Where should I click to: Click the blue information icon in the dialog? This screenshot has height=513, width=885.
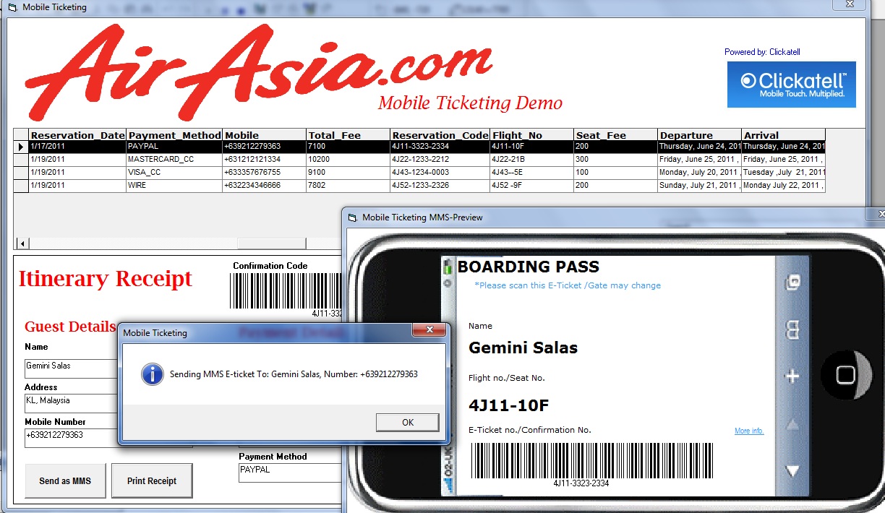(152, 374)
